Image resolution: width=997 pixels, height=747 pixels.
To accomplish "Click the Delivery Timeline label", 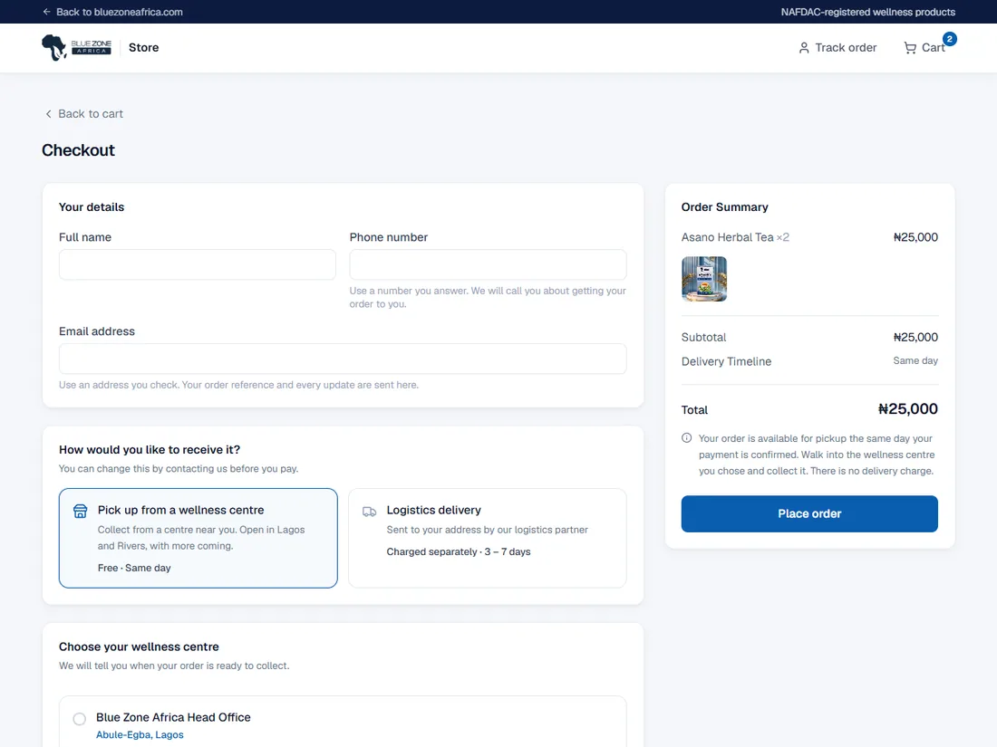I will click(726, 361).
